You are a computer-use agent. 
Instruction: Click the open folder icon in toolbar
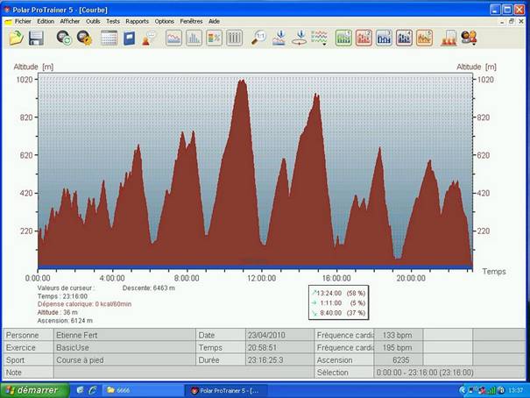coord(16,38)
